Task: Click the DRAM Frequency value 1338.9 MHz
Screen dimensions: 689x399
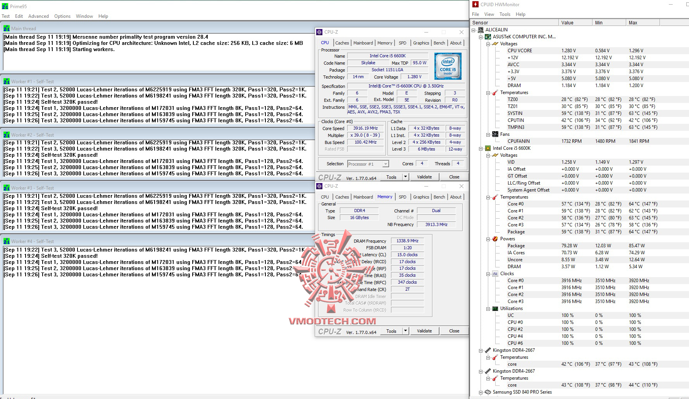Action: point(407,241)
